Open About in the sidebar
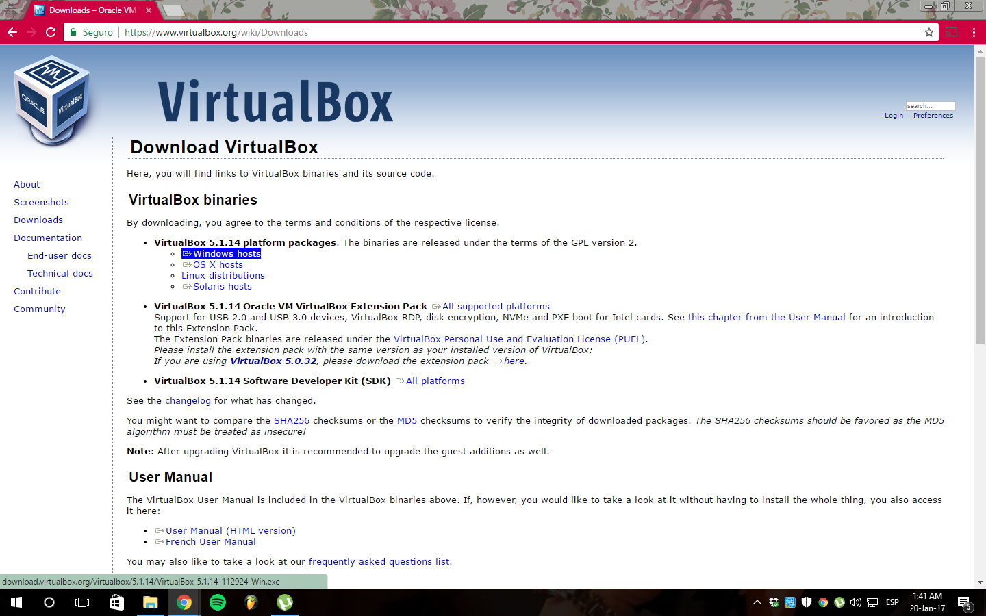 (27, 184)
